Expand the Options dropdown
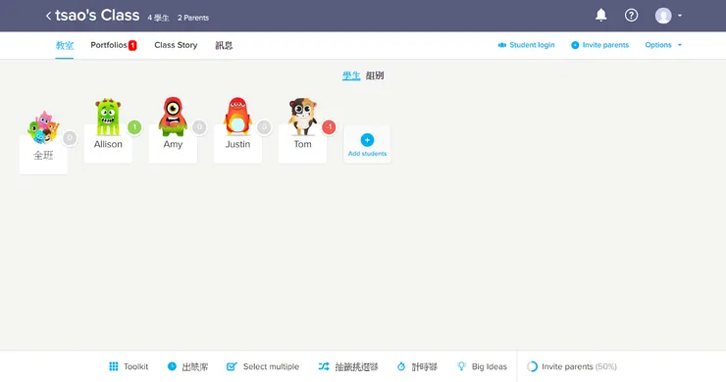This screenshot has width=726, height=382. (x=663, y=45)
